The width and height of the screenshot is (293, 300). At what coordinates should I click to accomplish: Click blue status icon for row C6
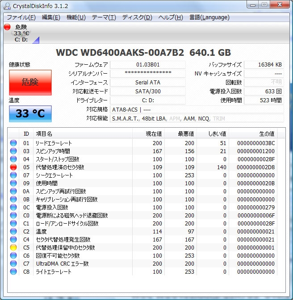tap(13, 255)
